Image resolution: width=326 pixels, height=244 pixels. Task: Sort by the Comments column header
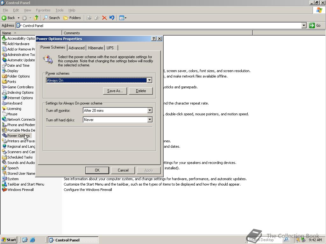pos(157,33)
